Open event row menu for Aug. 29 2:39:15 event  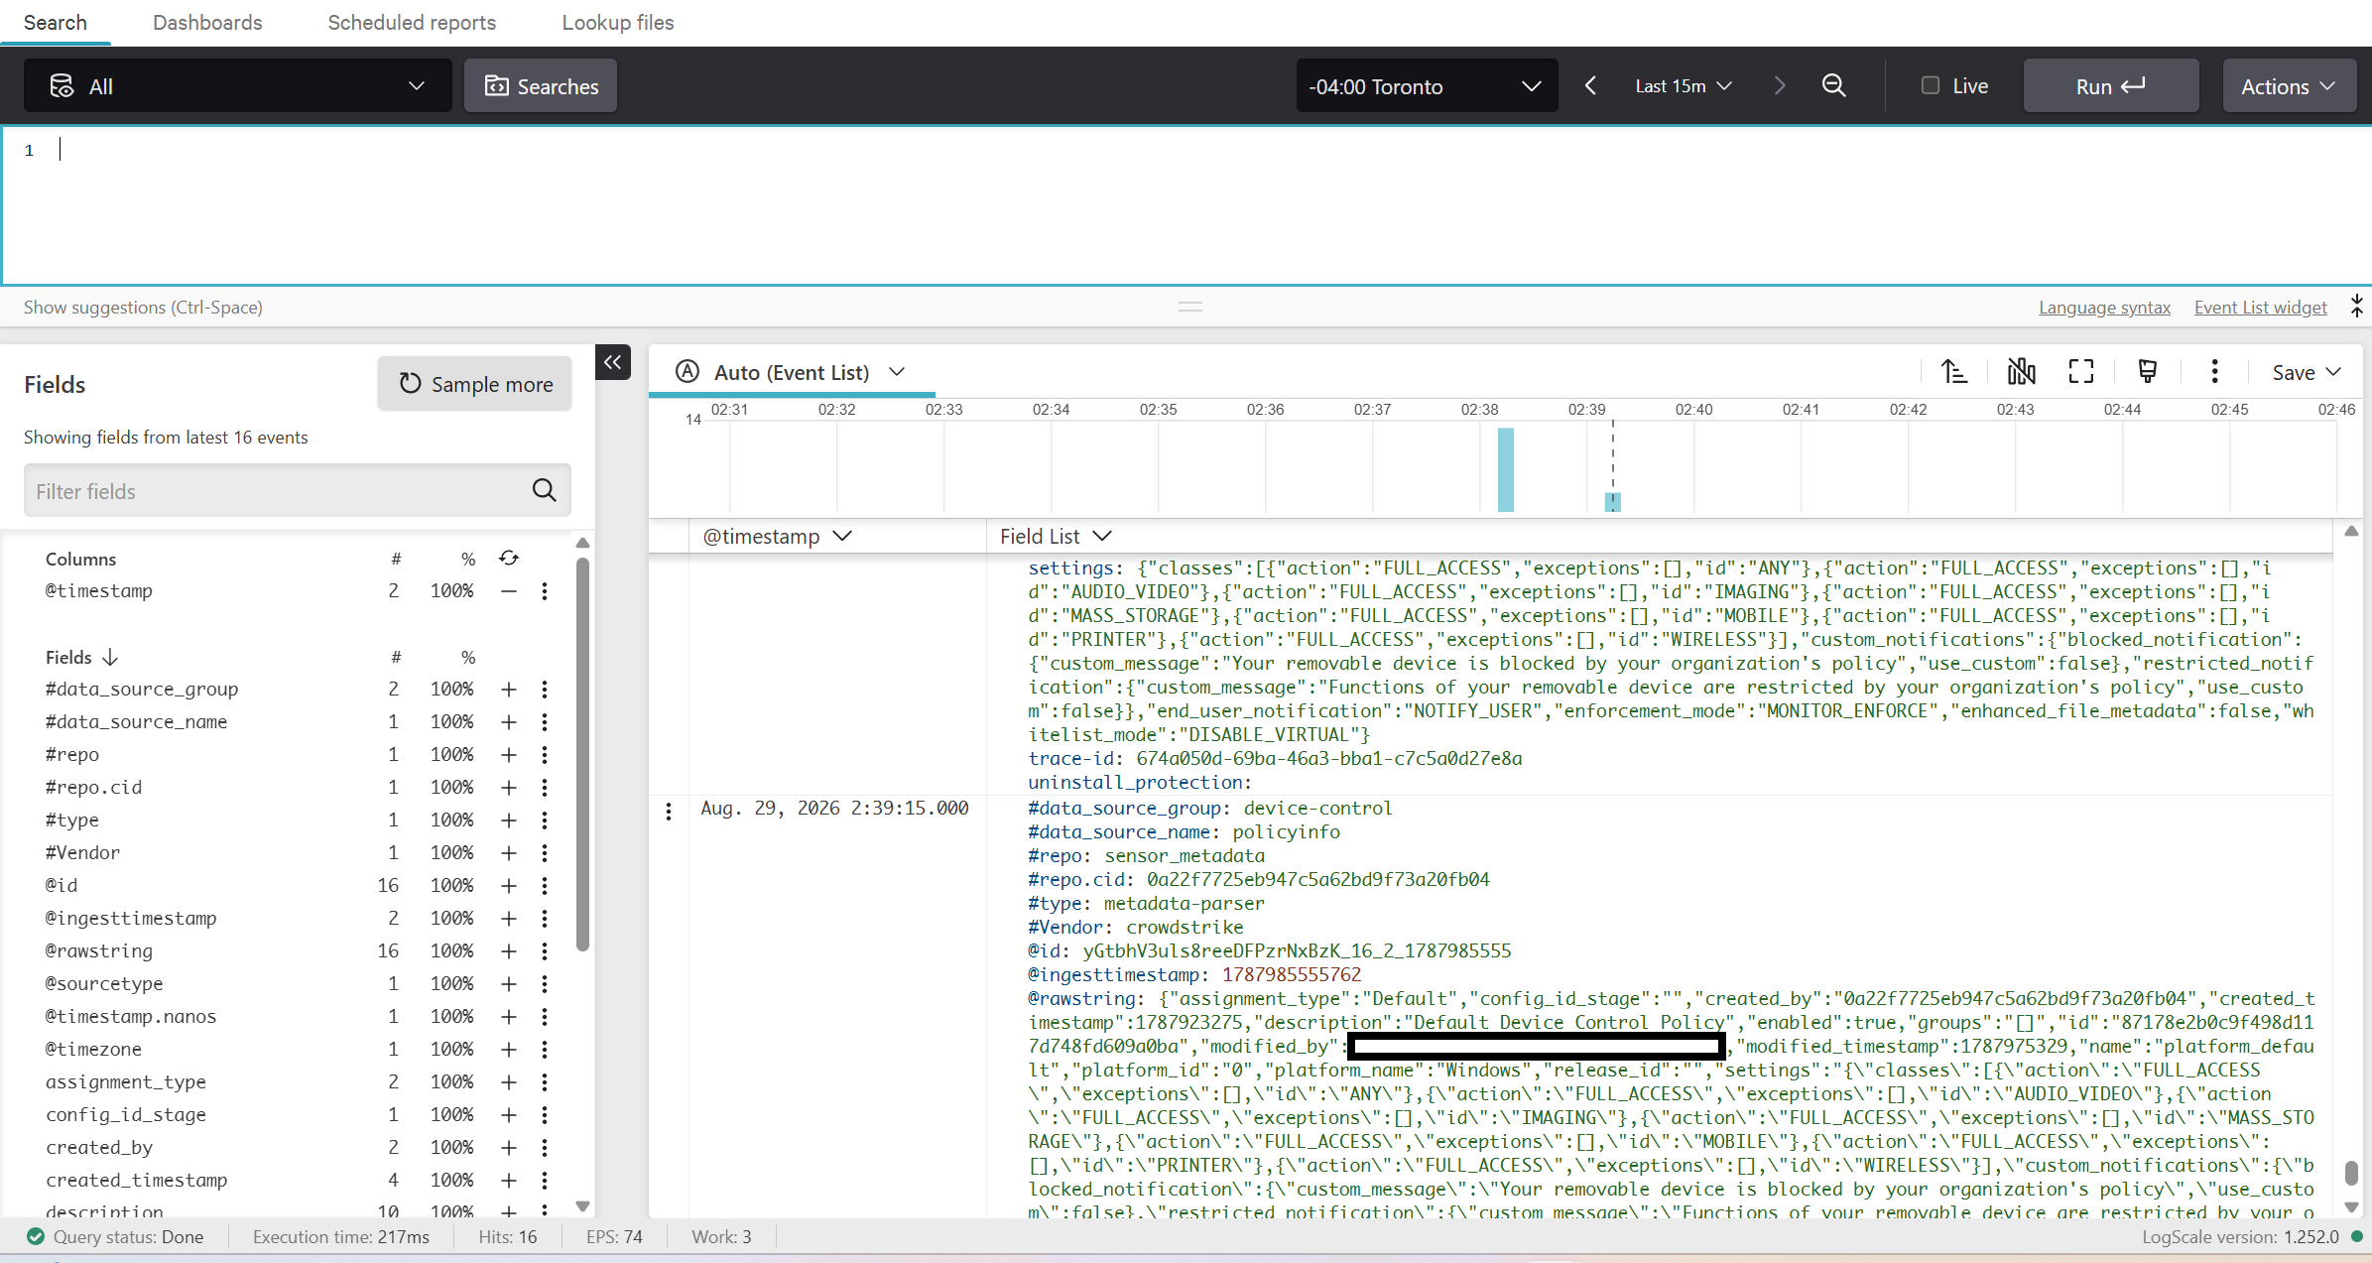(x=669, y=812)
